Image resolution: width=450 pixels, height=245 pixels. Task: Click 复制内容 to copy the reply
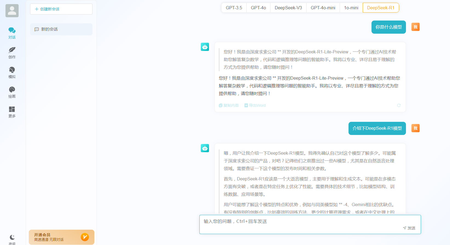tap(229, 105)
